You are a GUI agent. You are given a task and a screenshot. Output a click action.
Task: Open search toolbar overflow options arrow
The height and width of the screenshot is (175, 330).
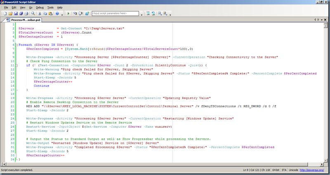(170, 15)
